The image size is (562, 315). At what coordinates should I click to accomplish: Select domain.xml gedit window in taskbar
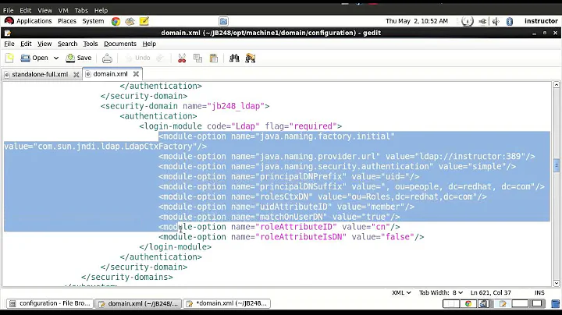tap(138, 303)
